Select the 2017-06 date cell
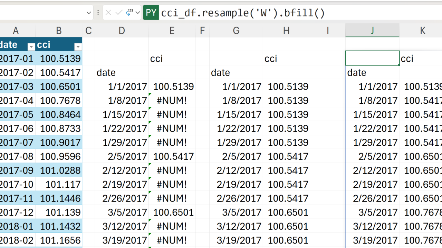This screenshot has width=442, height=248. pyautogui.click(x=17, y=128)
